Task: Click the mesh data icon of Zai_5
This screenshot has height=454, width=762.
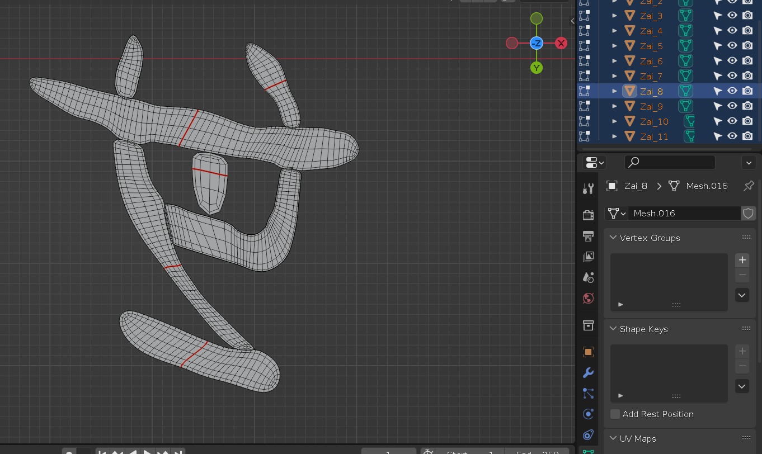Action: point(685,46)
